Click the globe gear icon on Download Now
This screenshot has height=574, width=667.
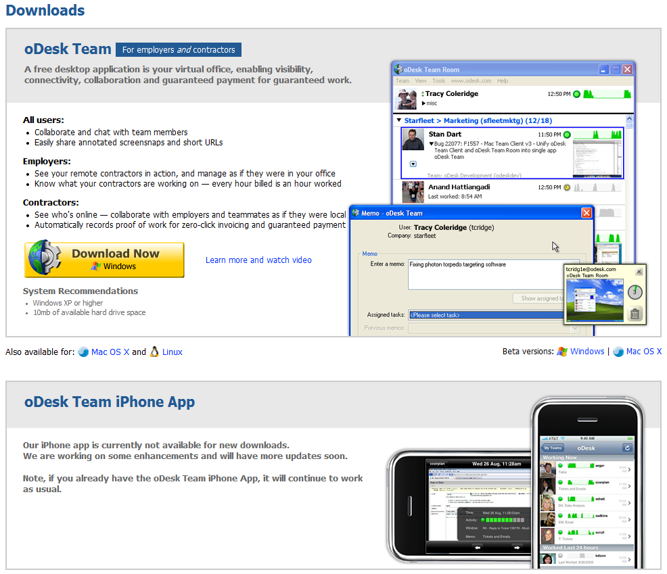point(44,258)
